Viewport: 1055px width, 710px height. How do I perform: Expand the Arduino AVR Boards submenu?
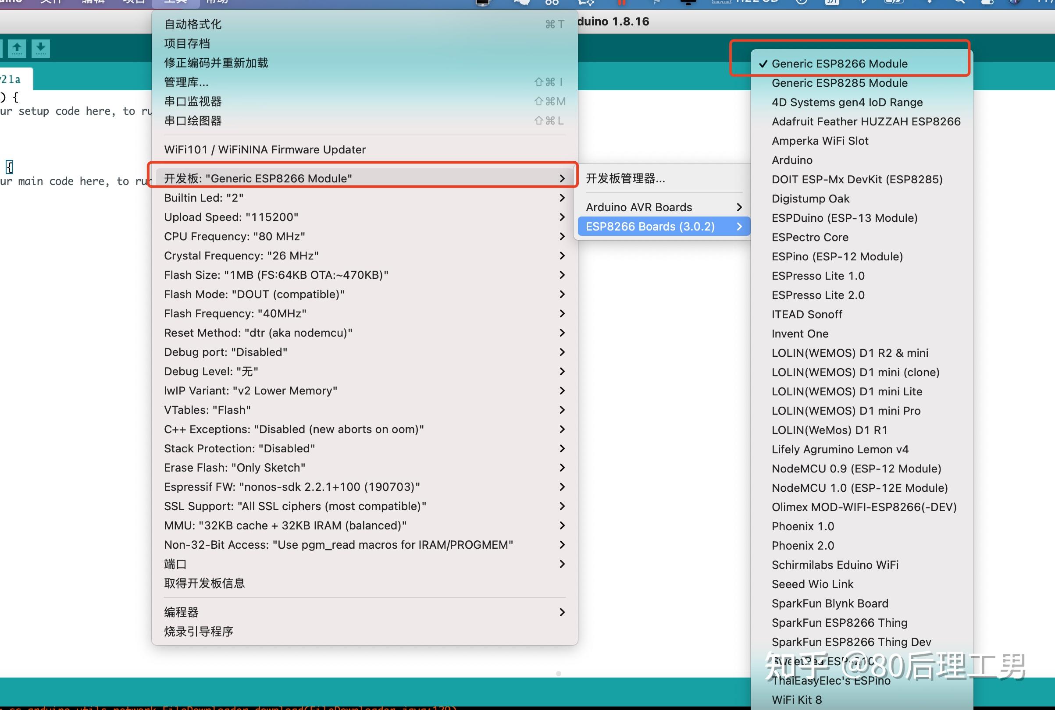[639, 207]
